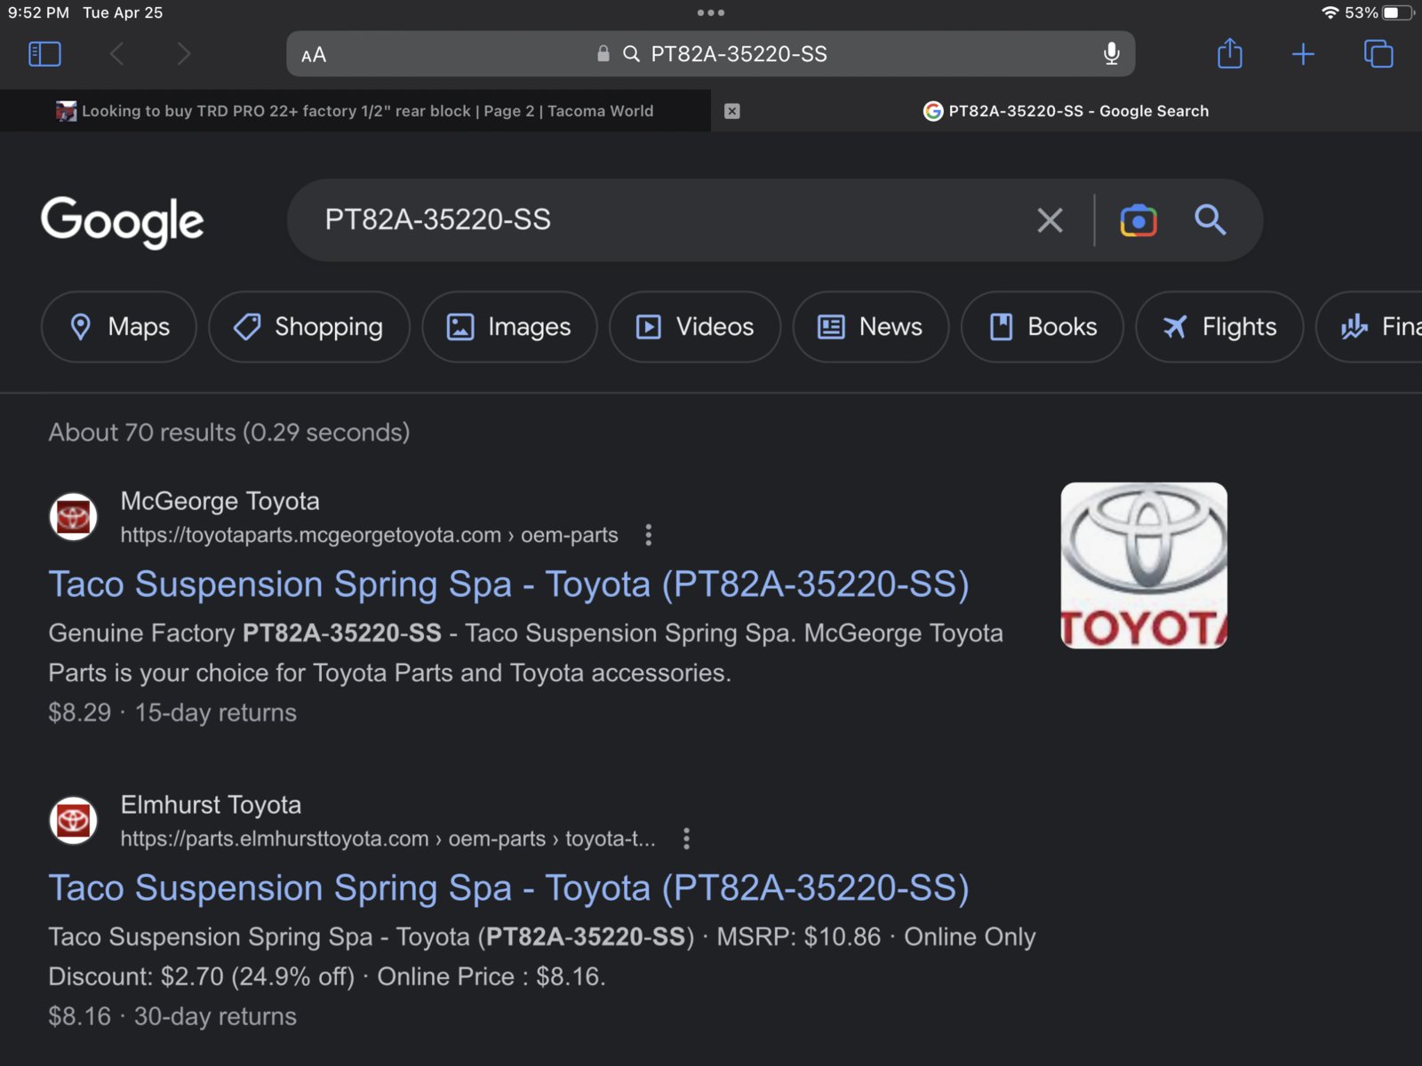The image size is (1422, 1066).
Task: Submit search with magnifying glass icon
Action: (1210, 219)
